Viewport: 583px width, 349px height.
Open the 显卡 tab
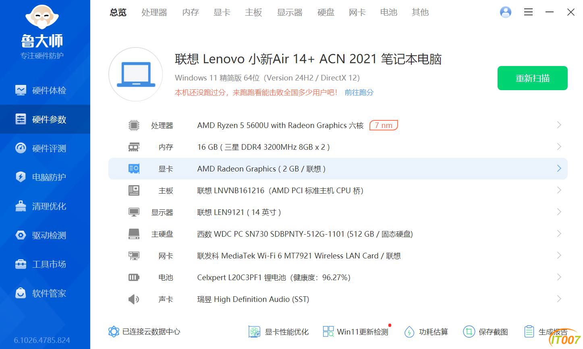pyautogui.click(x=222, y=12)
